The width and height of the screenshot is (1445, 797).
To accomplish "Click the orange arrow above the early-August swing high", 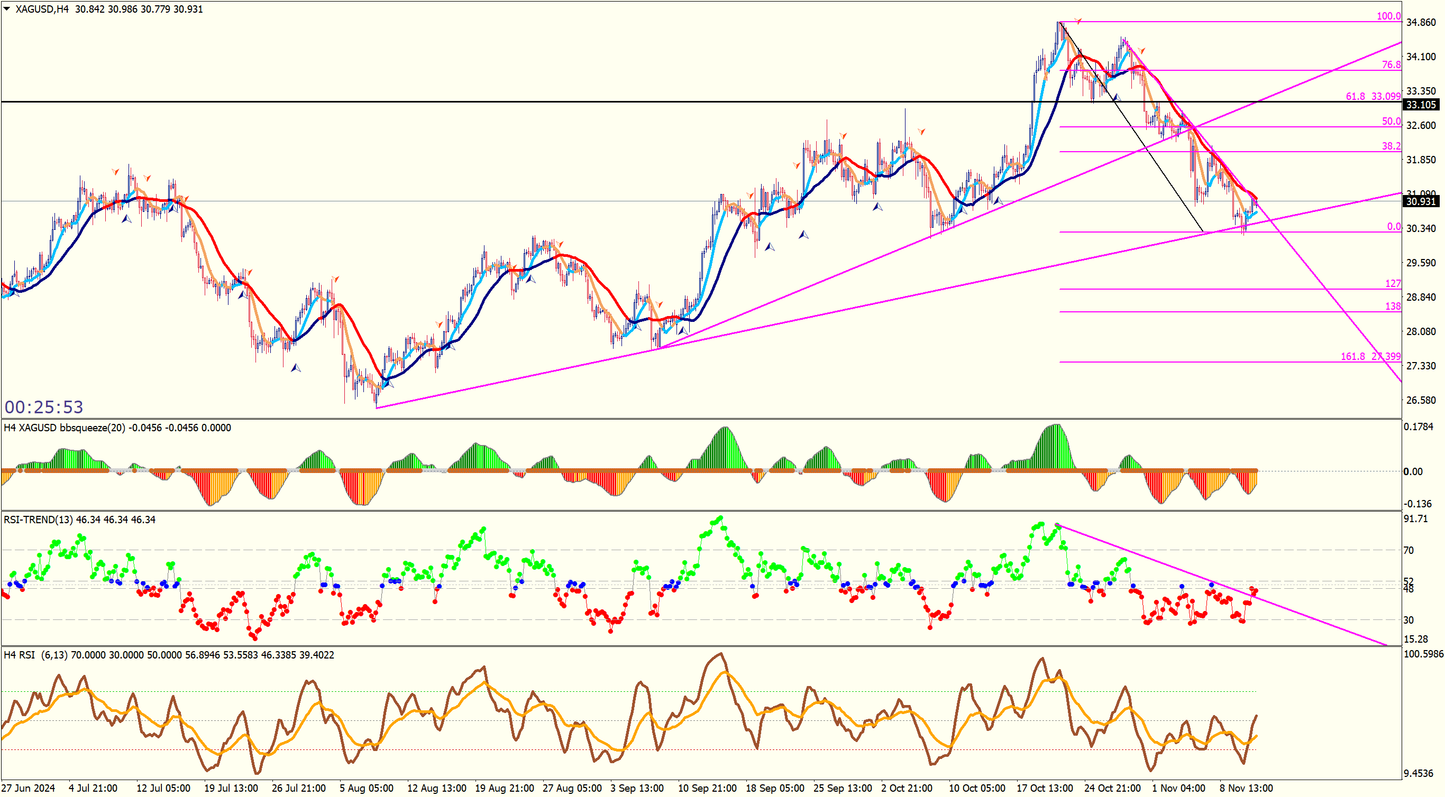I will point(335,279).
